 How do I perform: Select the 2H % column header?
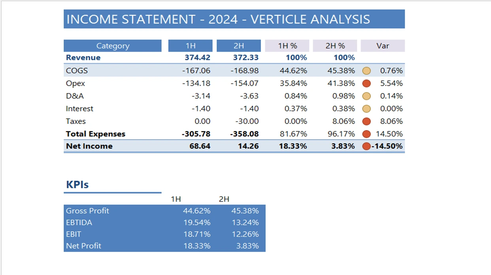(x=335, y=46)
